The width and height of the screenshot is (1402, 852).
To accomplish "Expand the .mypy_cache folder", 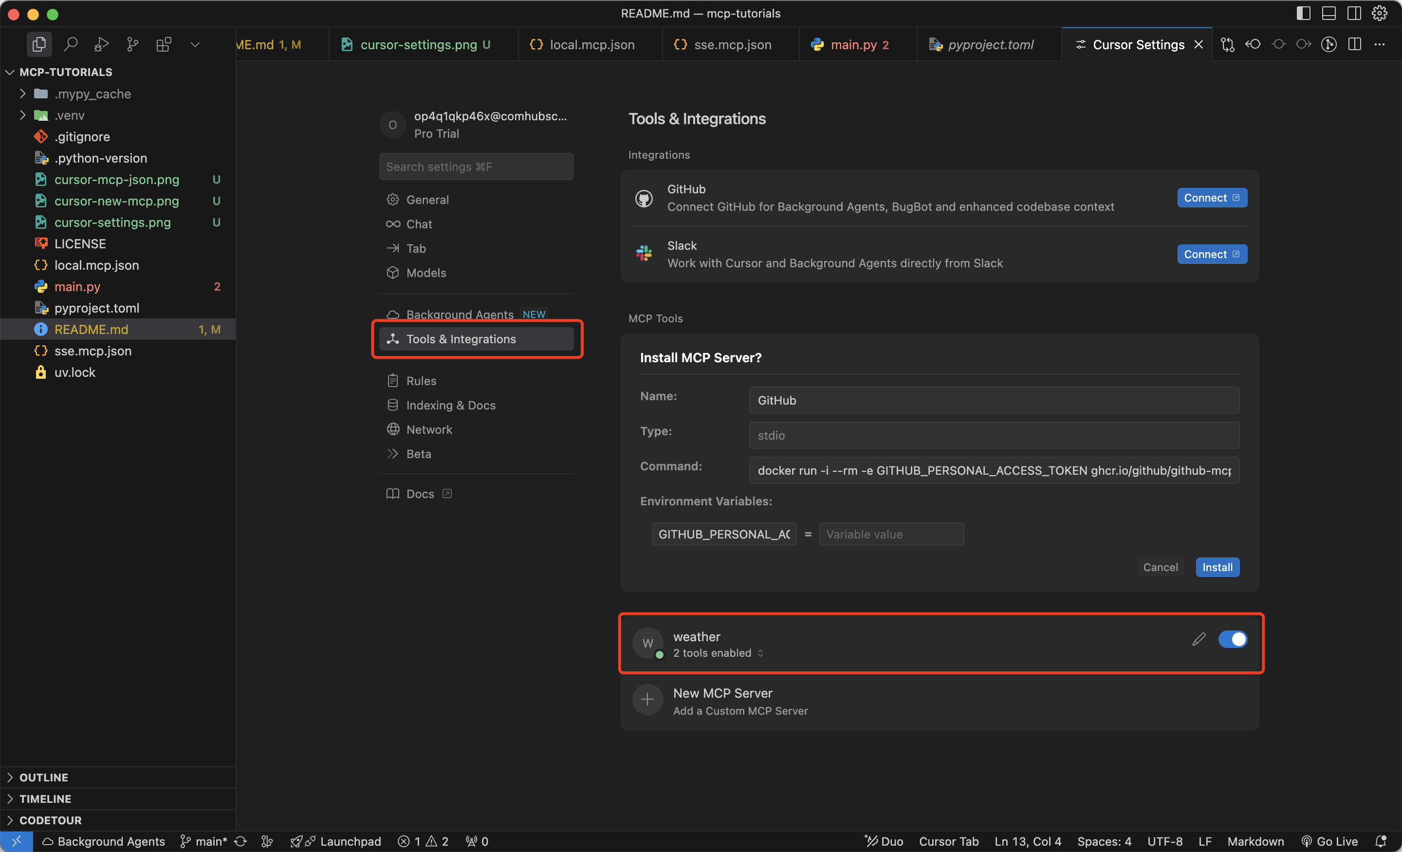I will (x=23, y=93).
